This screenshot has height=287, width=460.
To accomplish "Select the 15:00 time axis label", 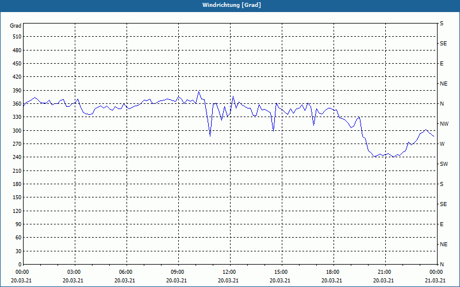I will click(x=281, y=272).
